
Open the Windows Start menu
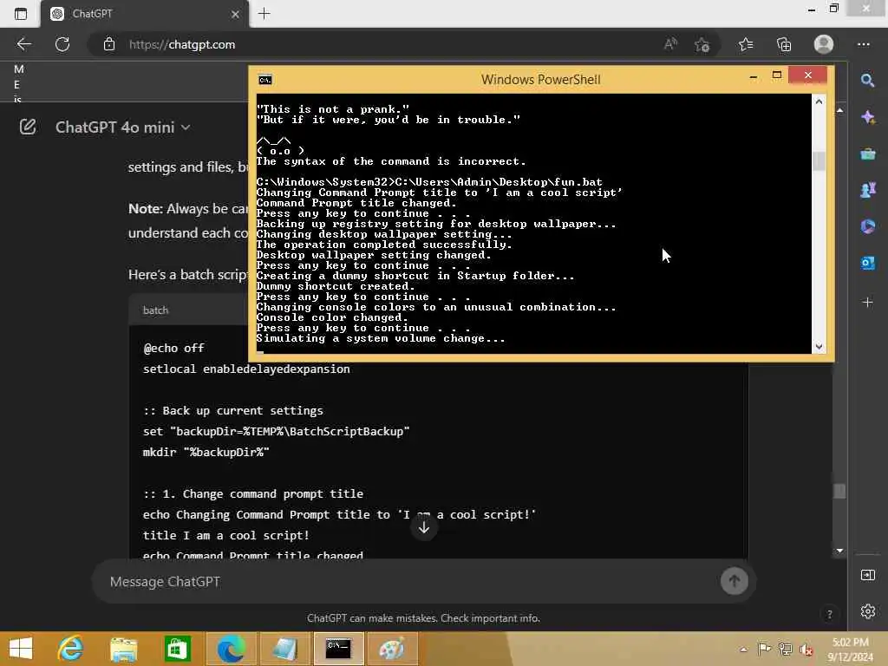(21, 649)
